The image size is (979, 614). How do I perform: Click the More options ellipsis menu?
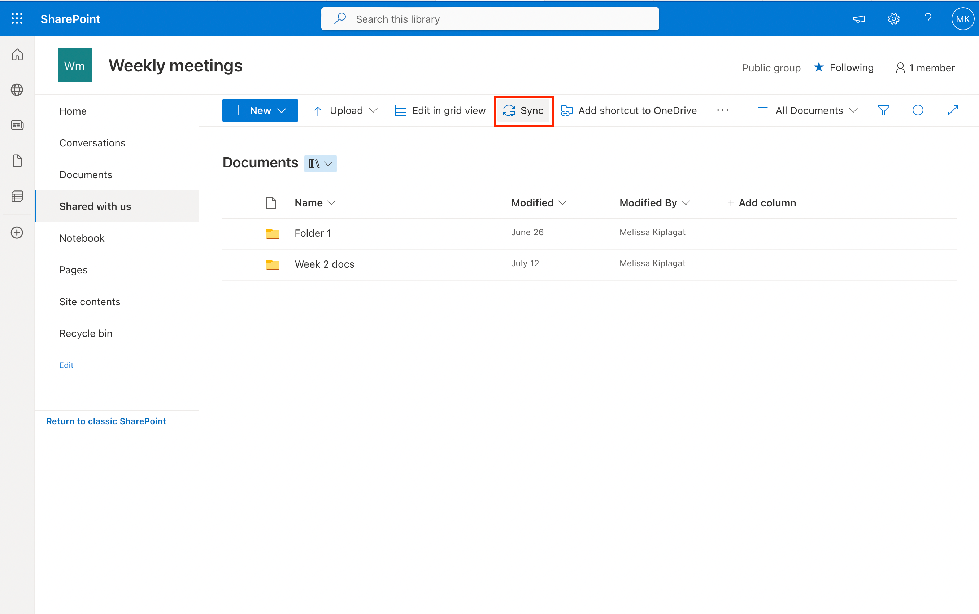[x=723, y=110]
